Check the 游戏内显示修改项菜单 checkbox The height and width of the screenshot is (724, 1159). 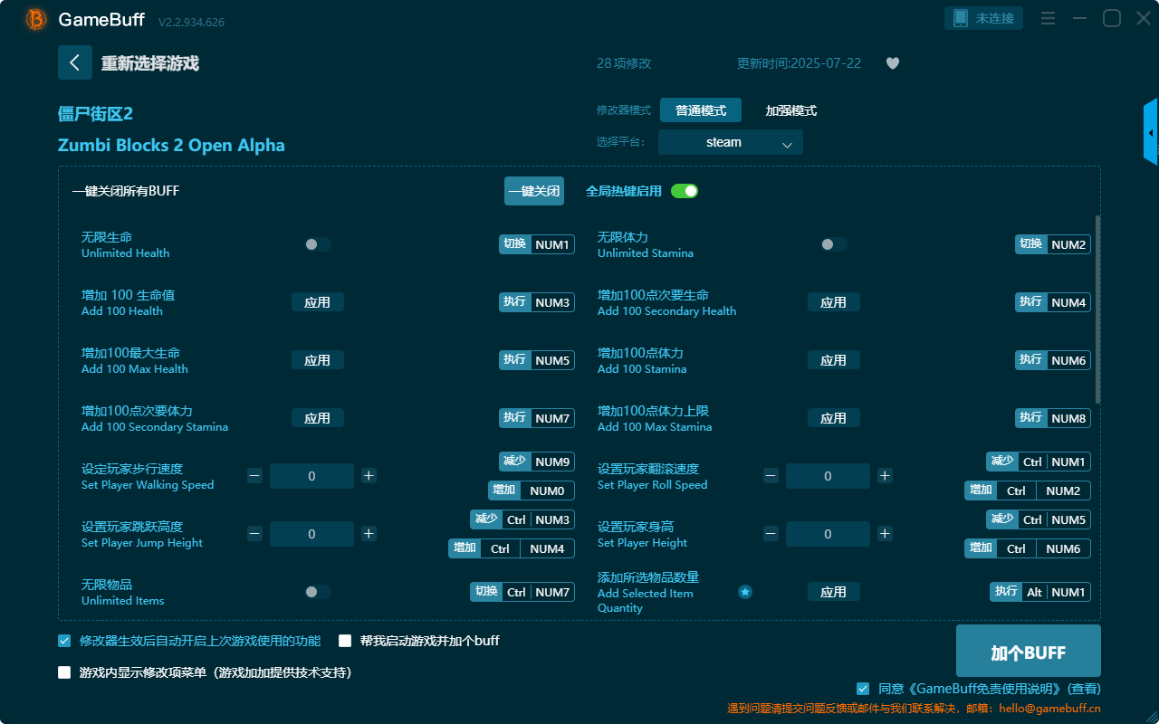[64, 672]
